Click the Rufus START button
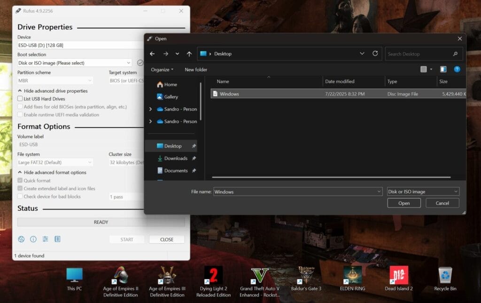 click(x=127, y=239)
